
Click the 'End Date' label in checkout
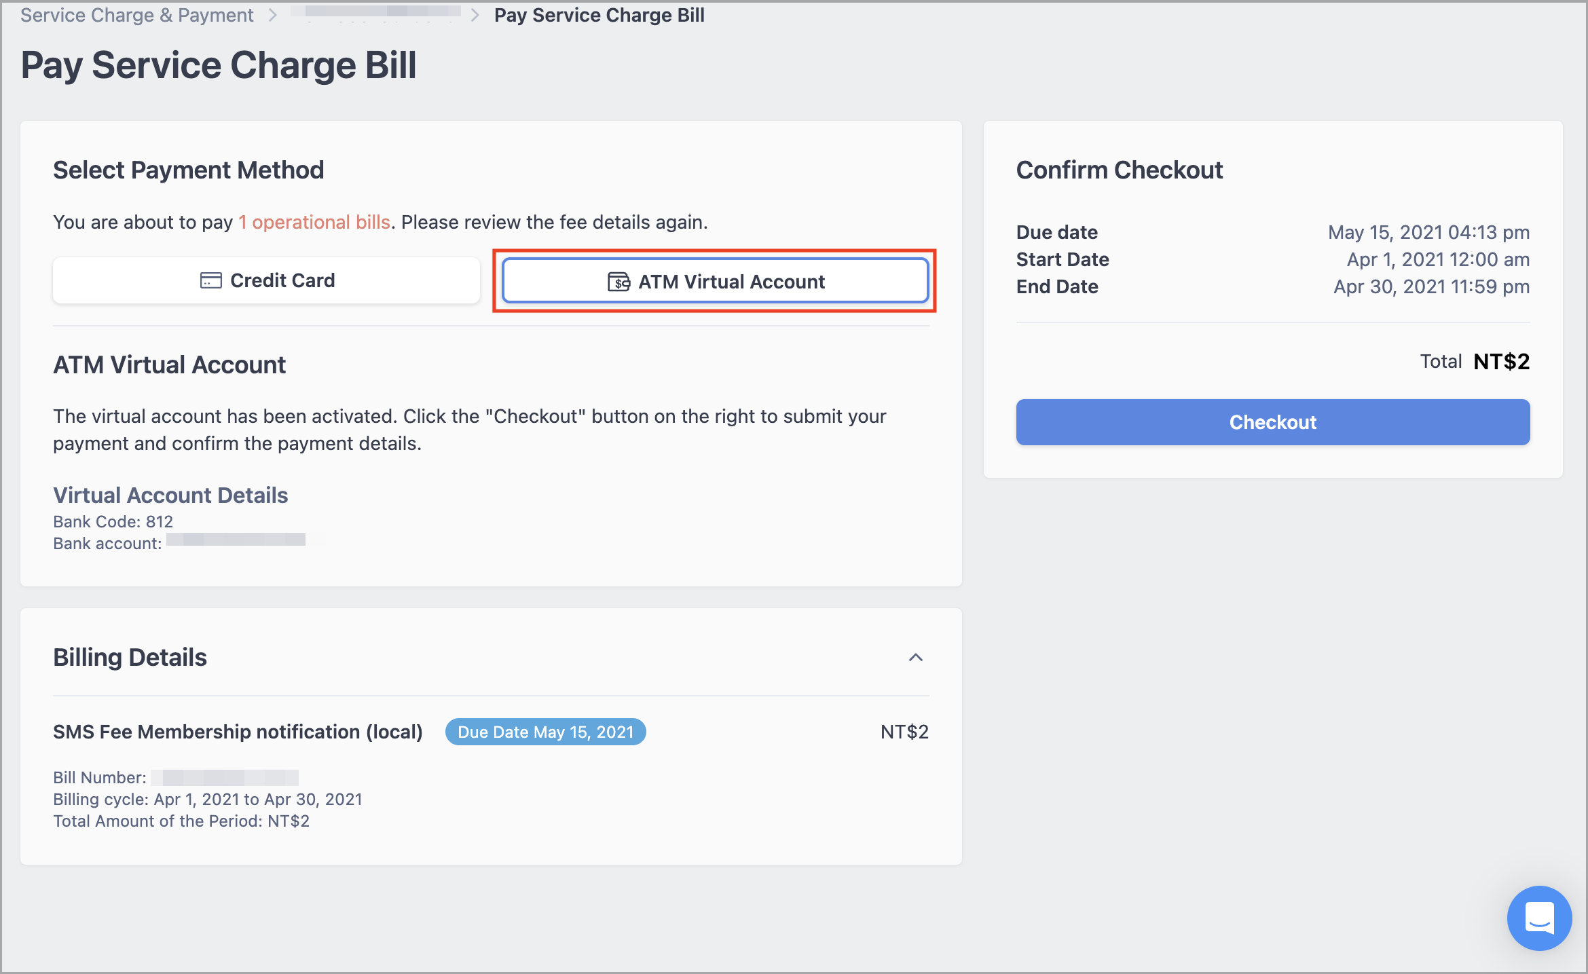[1057, 286]
